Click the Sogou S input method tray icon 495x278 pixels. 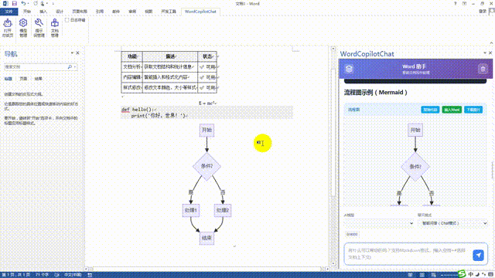[462, 274]
